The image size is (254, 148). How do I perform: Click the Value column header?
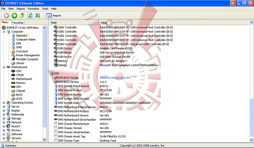point(145,23)
